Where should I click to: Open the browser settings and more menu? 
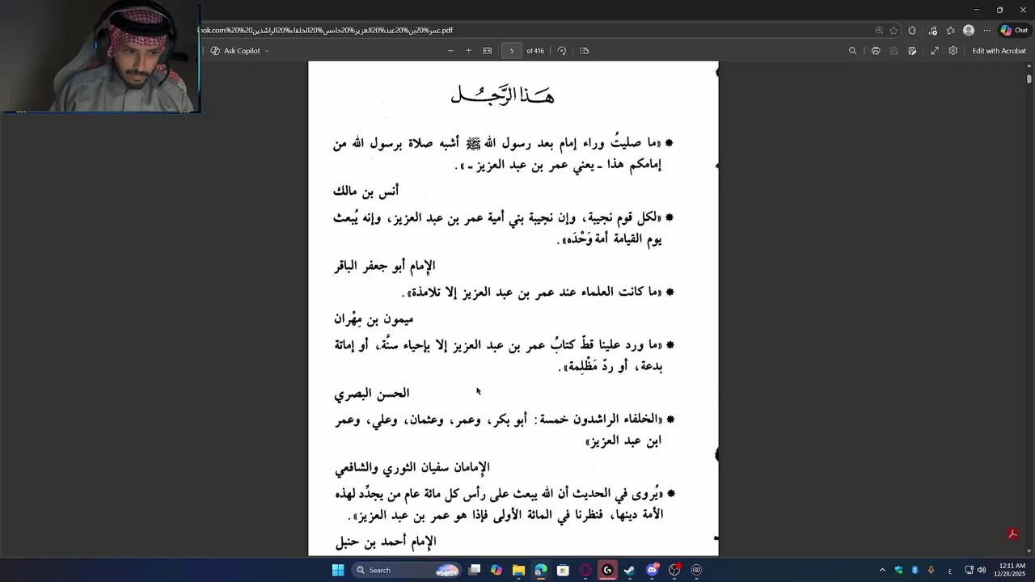pos(986,31)
